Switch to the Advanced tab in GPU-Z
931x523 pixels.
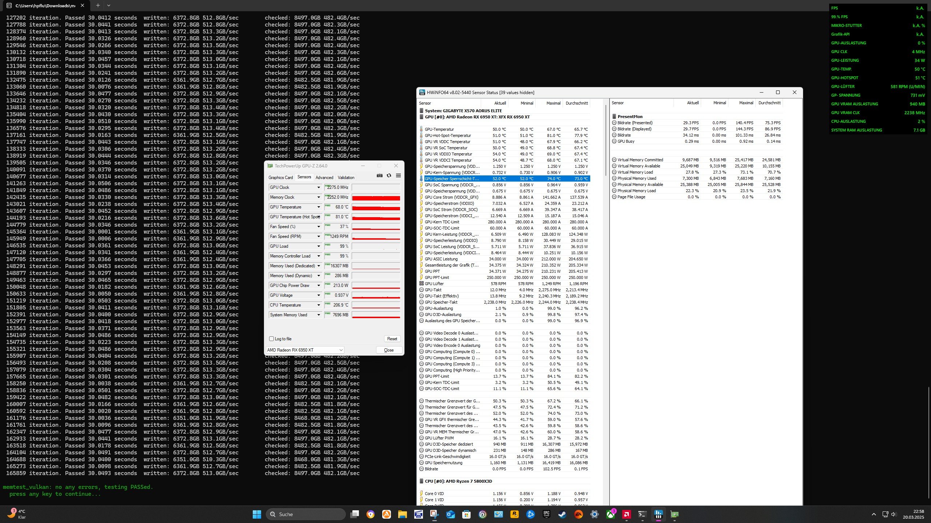tap(324, 178)
